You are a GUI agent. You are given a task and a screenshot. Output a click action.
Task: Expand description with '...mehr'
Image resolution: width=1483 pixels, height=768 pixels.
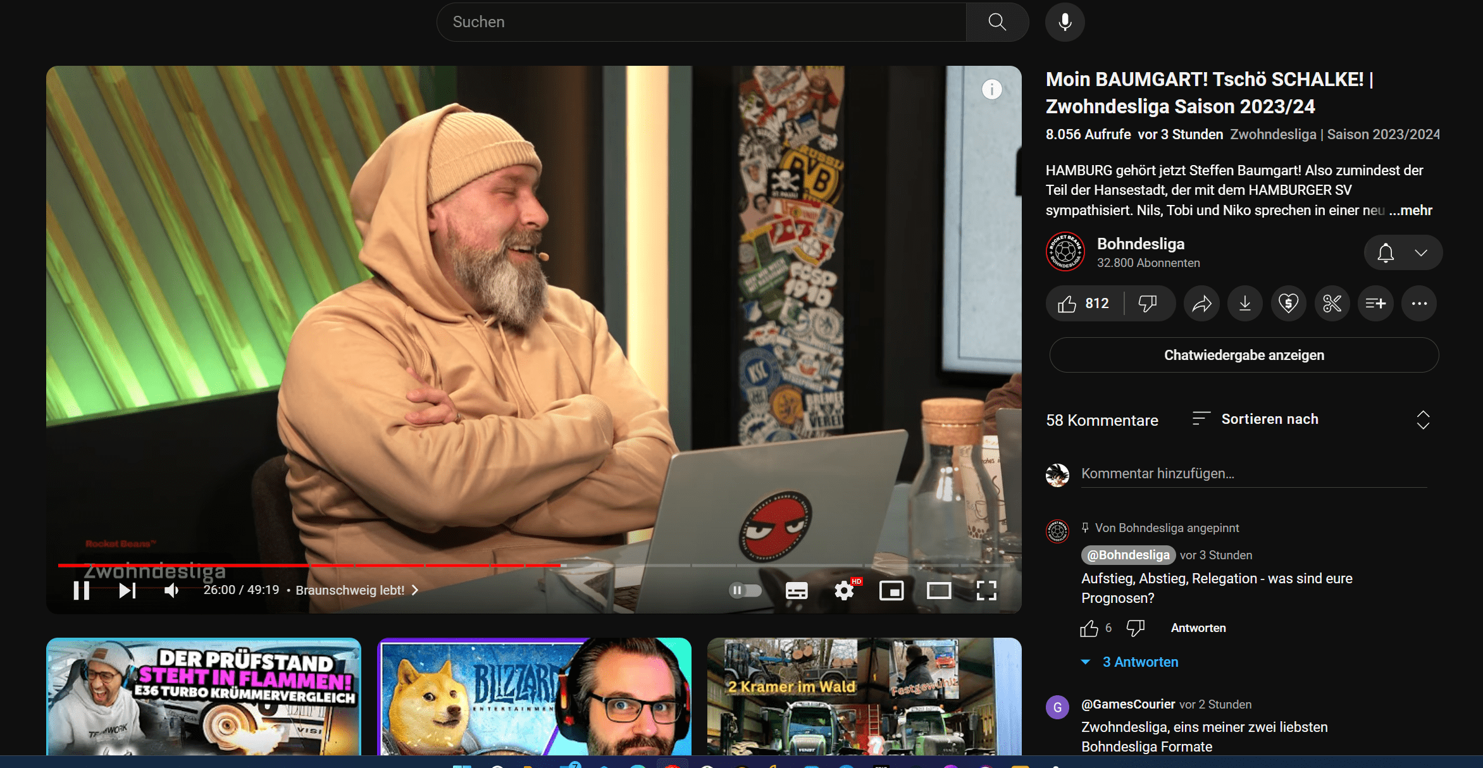point(1410,210)
